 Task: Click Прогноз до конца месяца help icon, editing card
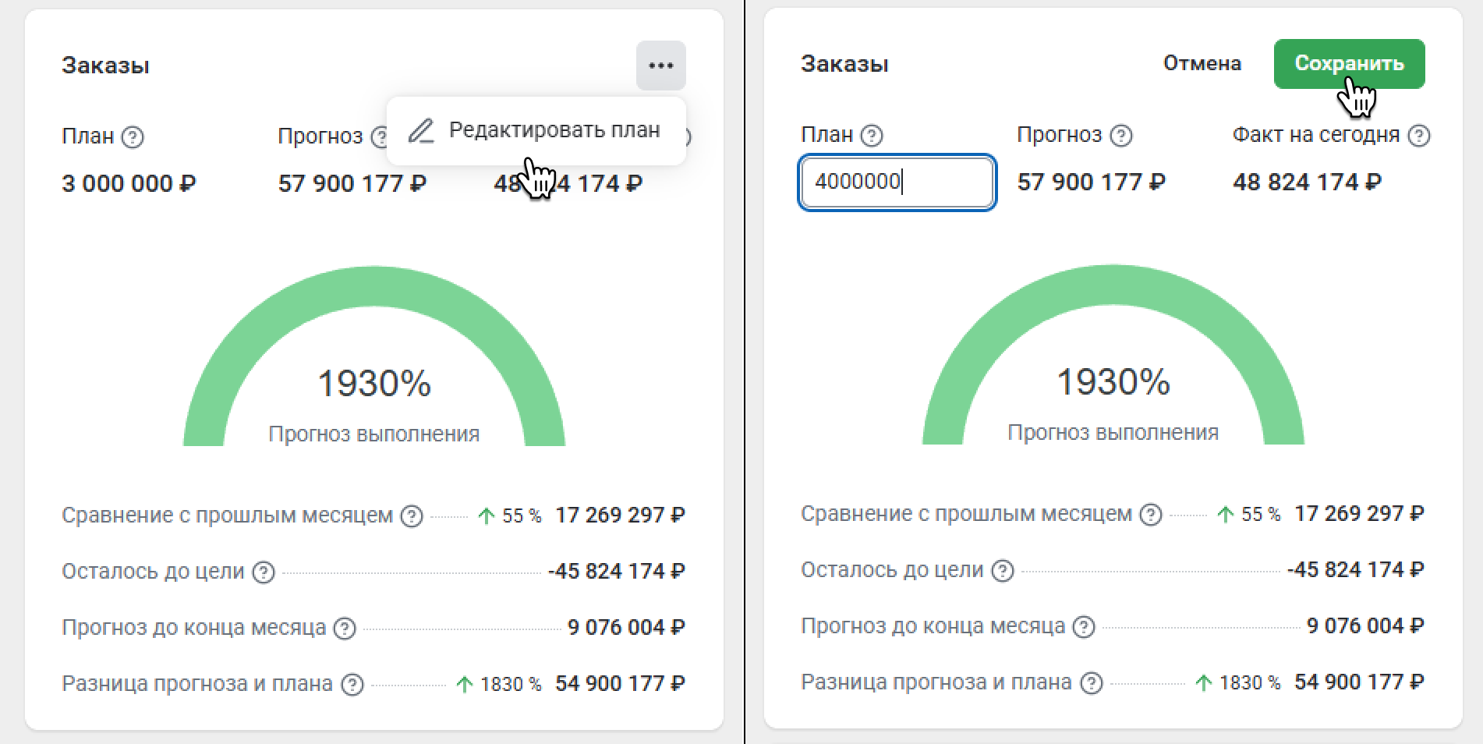pyautogui.click(x=1084, y=627)
